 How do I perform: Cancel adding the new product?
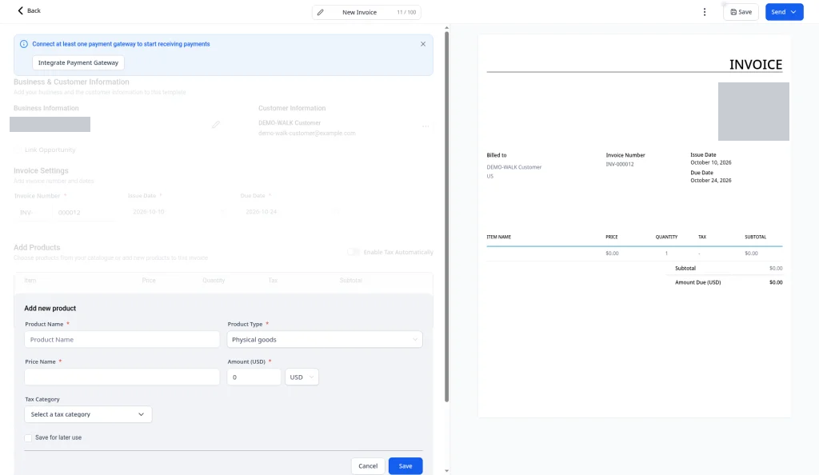pyautogui.click(x=368, y=466)
